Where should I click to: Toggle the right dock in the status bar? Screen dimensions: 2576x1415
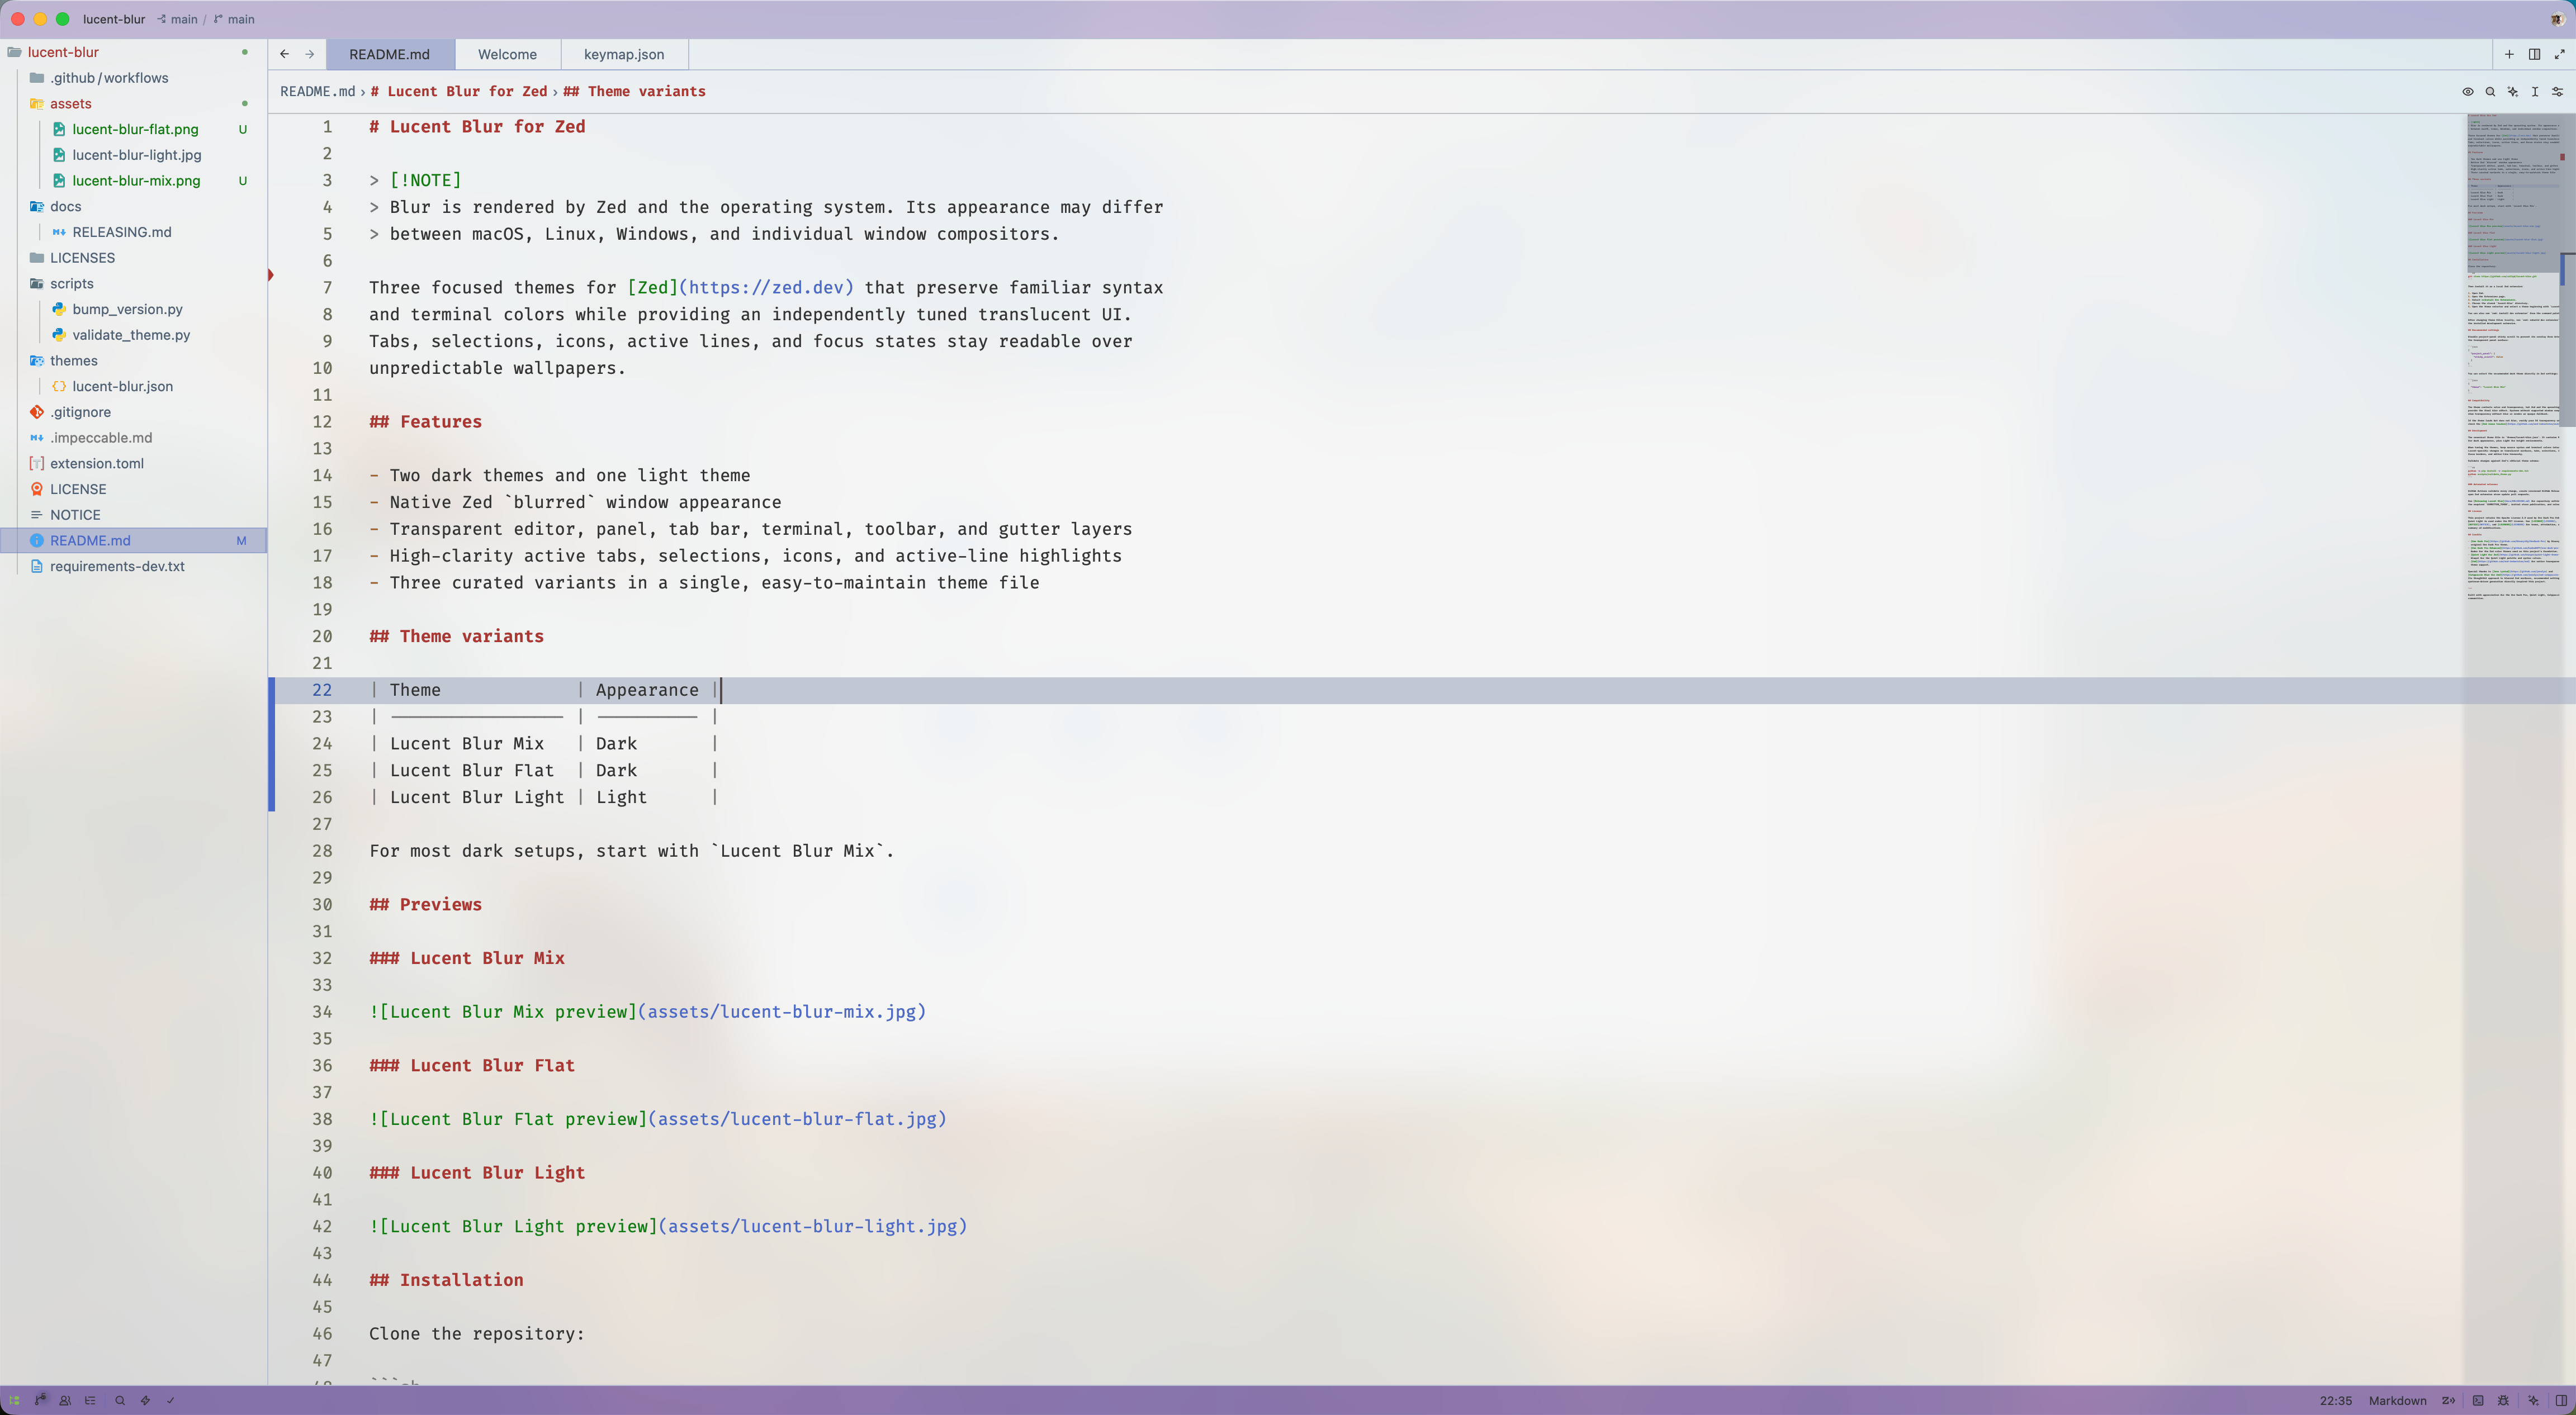[x=2561, y=1400]
